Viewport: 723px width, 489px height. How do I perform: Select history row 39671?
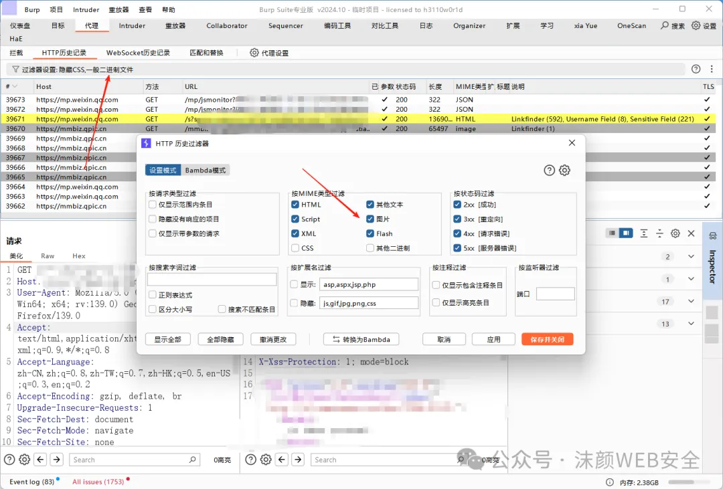point(359,119)
